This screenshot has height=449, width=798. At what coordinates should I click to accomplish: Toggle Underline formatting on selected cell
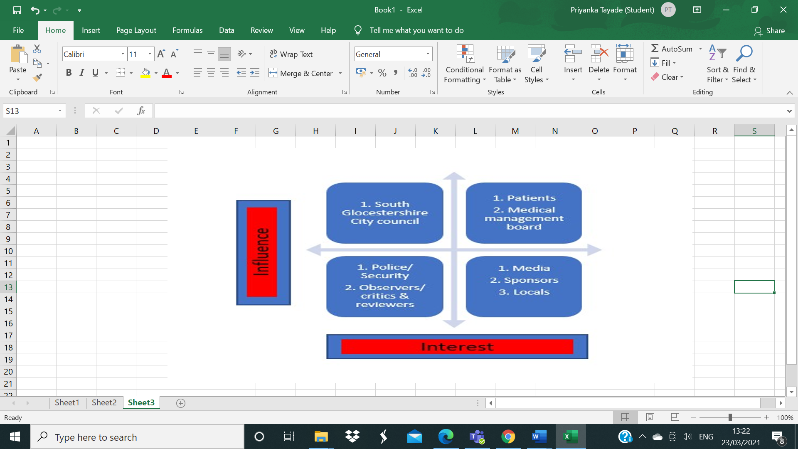95,73
